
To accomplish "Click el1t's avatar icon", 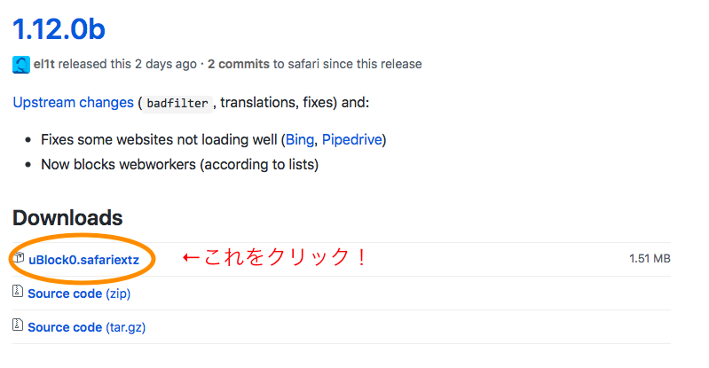I will pyautogui.click(x=20, y=65).
